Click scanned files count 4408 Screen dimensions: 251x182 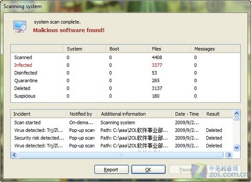[157, 57]
